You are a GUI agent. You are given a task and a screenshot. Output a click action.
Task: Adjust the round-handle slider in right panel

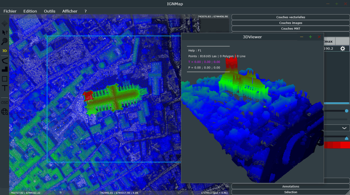coord(346,111)
